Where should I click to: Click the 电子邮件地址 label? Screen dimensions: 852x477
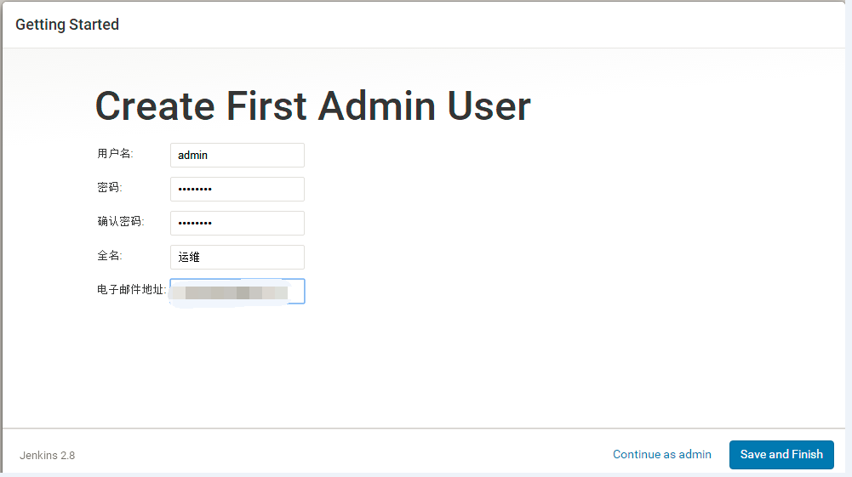coord(131,290)
